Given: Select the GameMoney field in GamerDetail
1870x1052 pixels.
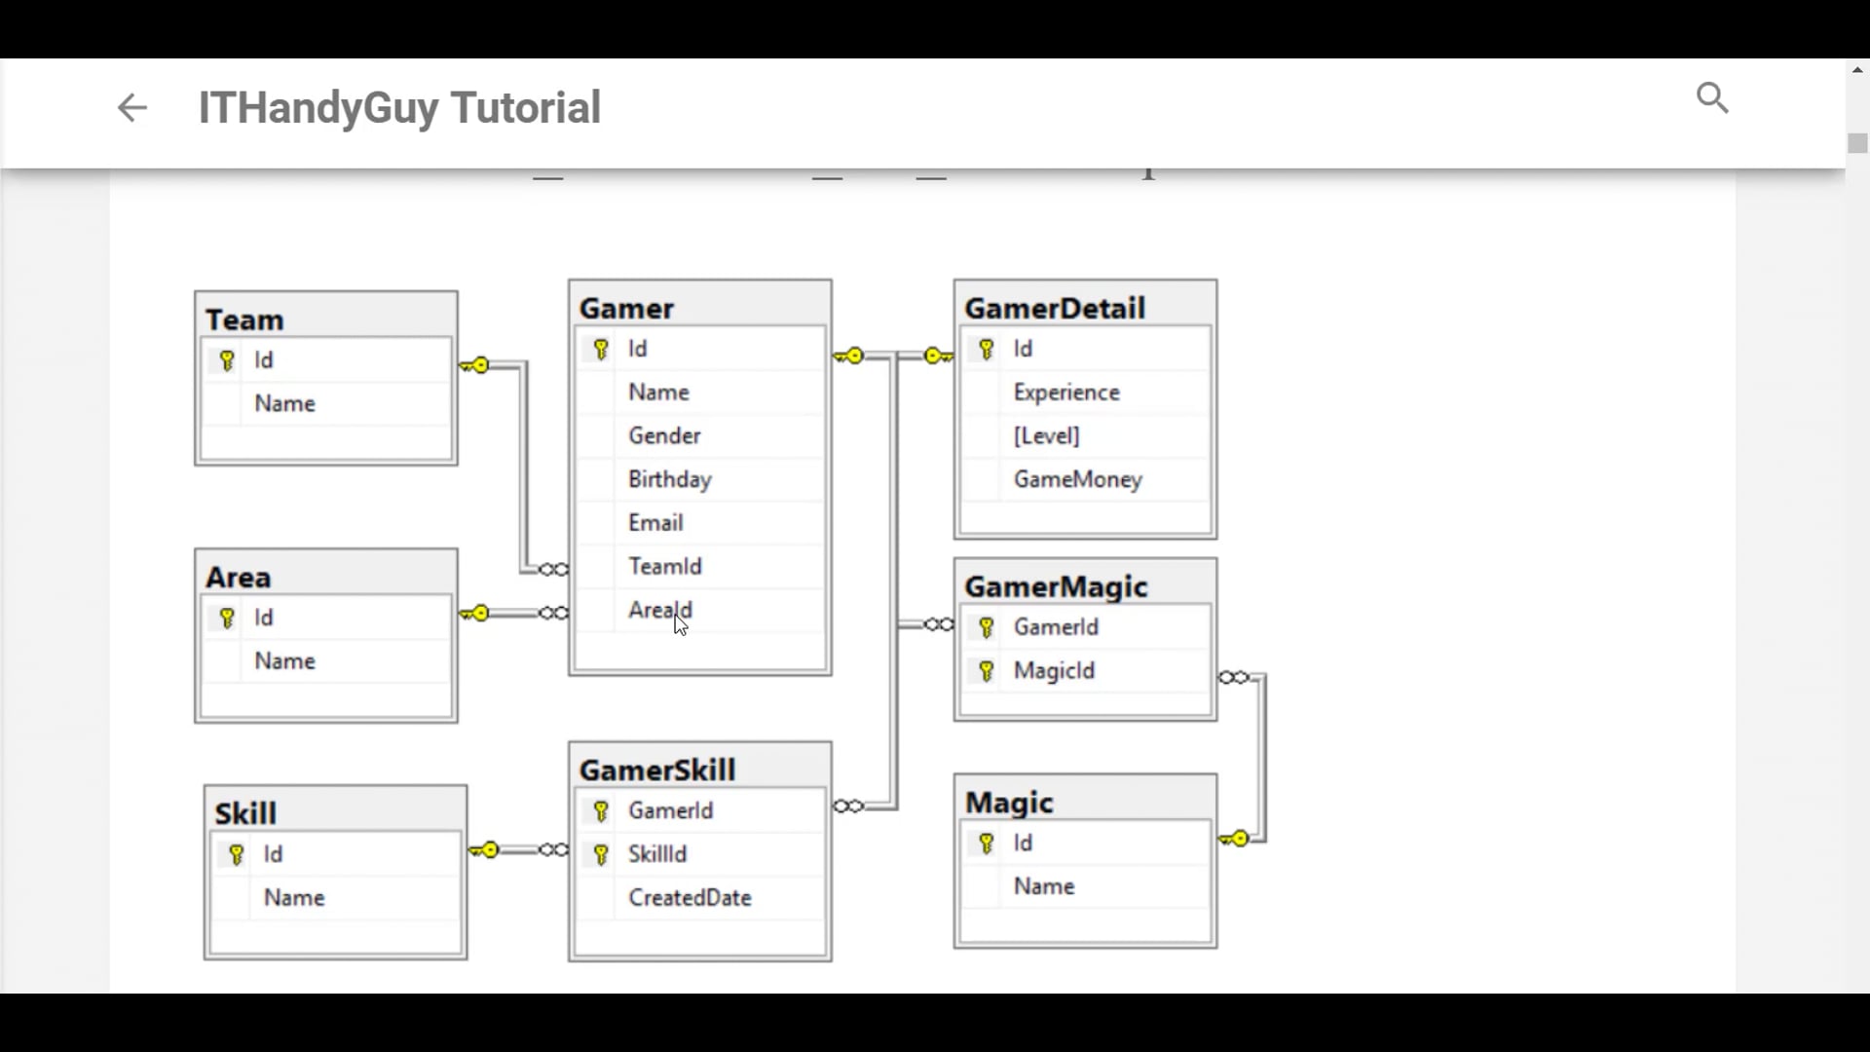Looking at the screenshot, I should point(1077,479).
